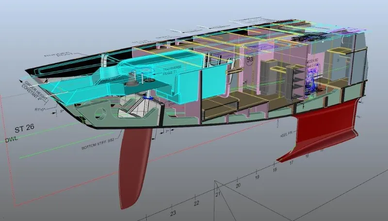Pick the blue rudder bearing on the stock
The width and height of the screenshot is (388, 221).
[148, 99]
